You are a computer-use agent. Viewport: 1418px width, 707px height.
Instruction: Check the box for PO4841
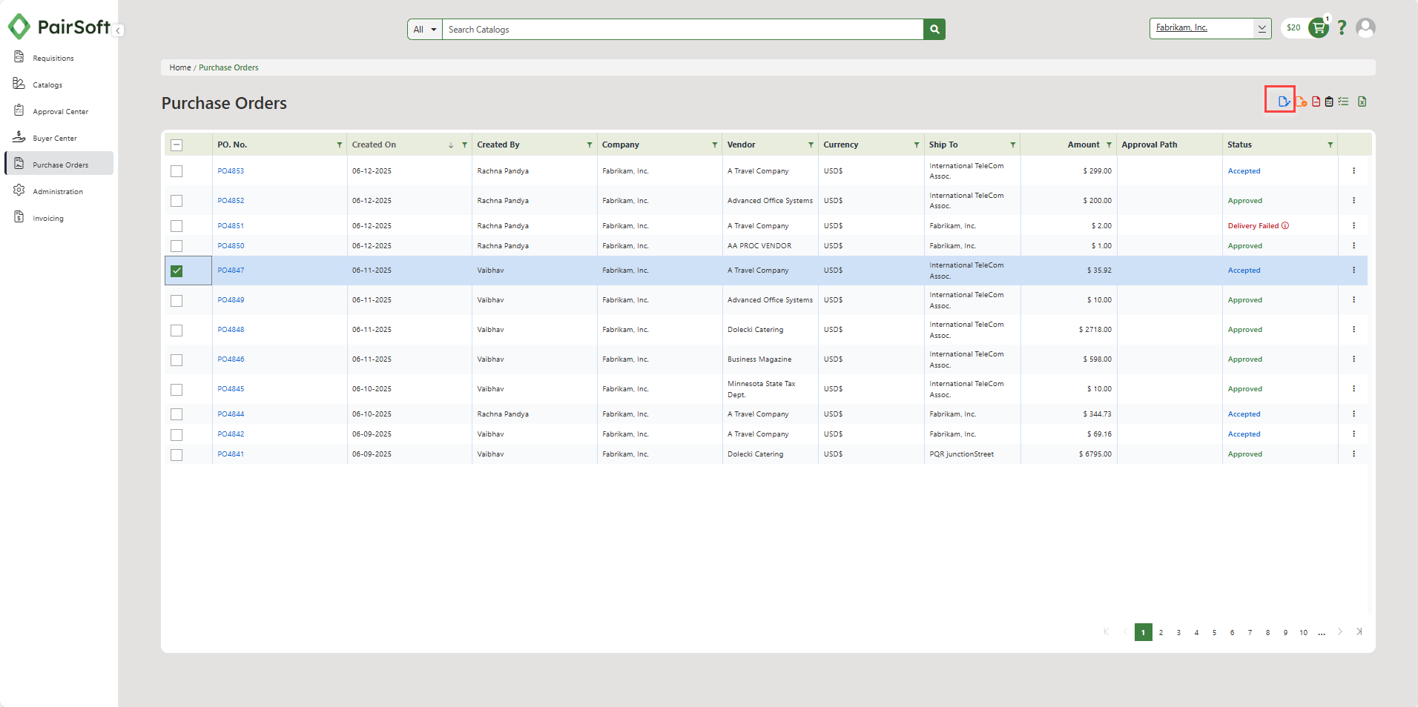click(x=177, y=455)
